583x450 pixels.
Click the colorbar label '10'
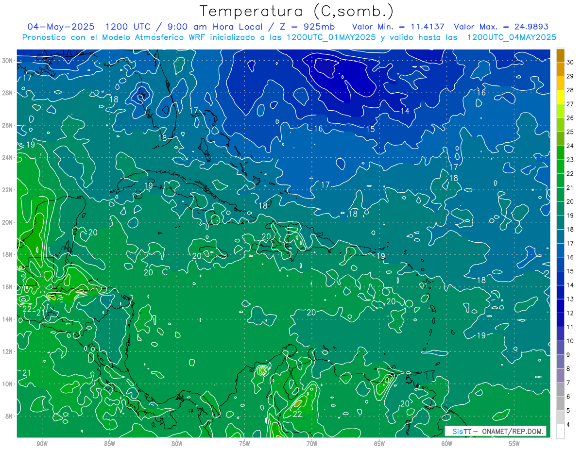pos(570,341)
